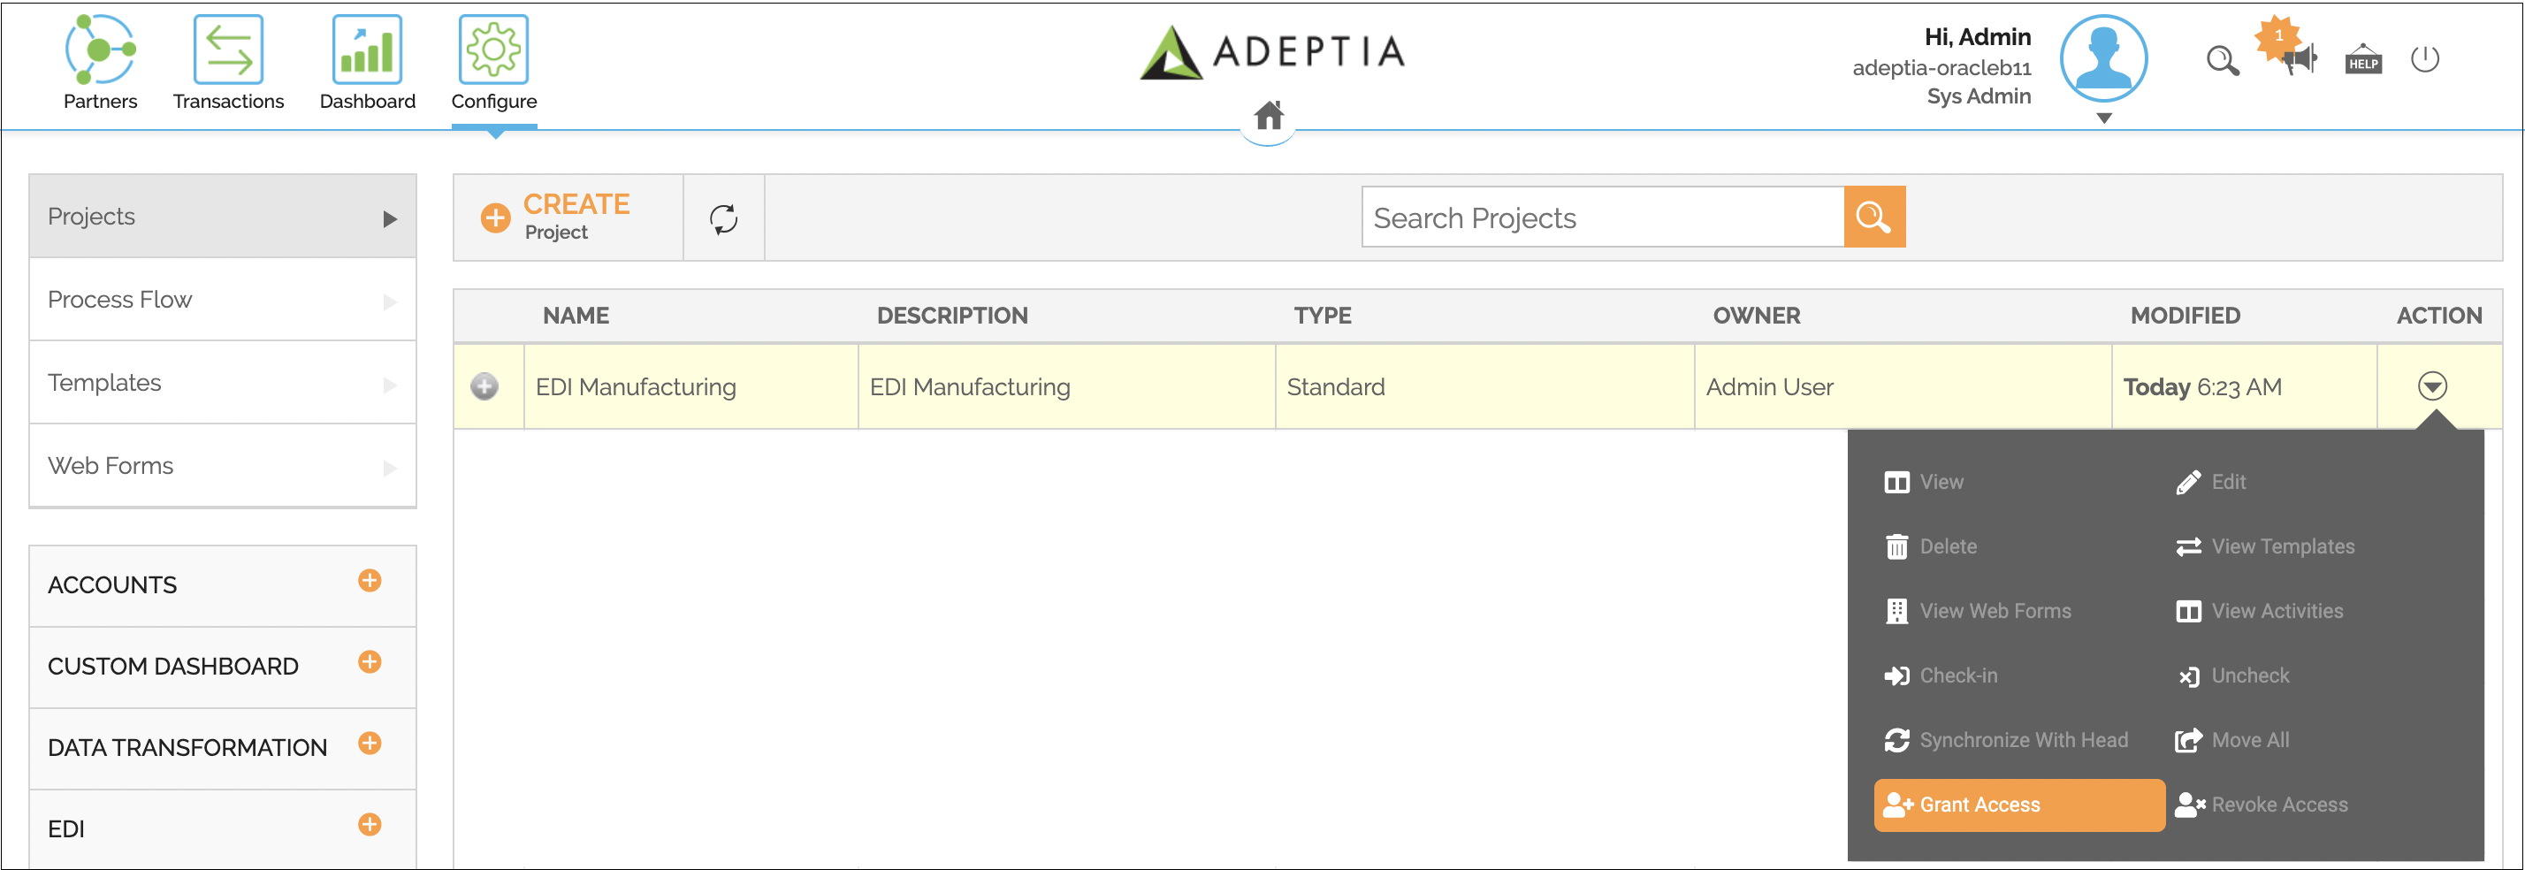Viewport: 2525px width, 870px height.
Task: Open the user profile dropdown arrow
Action: pos(2103,118)
